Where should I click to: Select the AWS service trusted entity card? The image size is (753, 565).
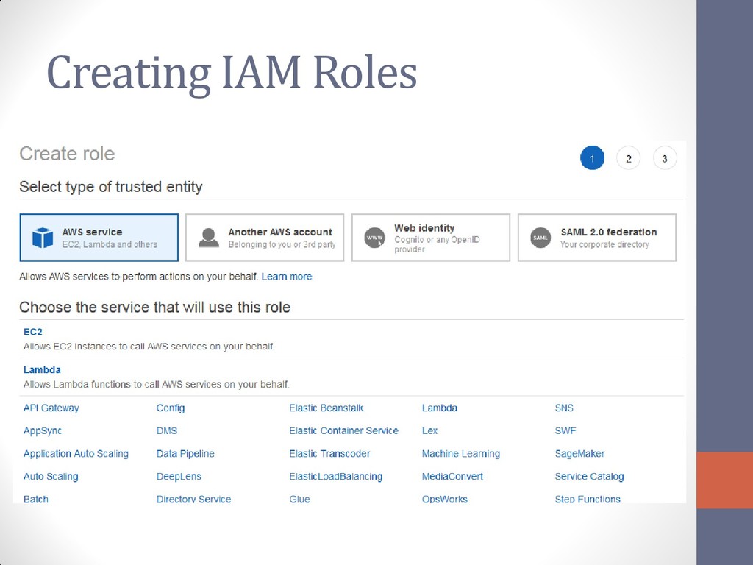click(x=99, y=238)
